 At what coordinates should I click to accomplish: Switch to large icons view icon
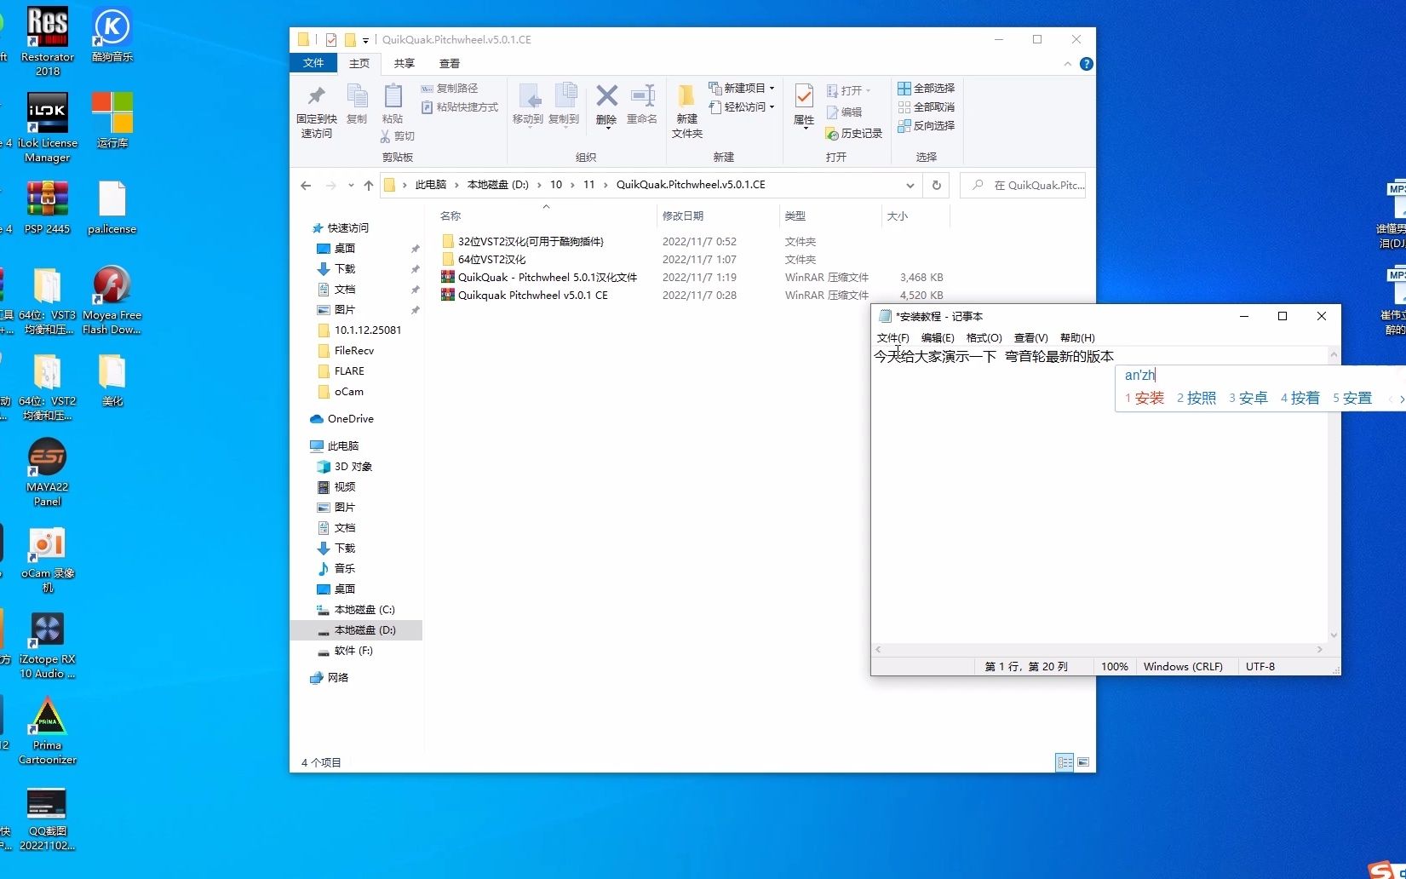point(1083,762)
